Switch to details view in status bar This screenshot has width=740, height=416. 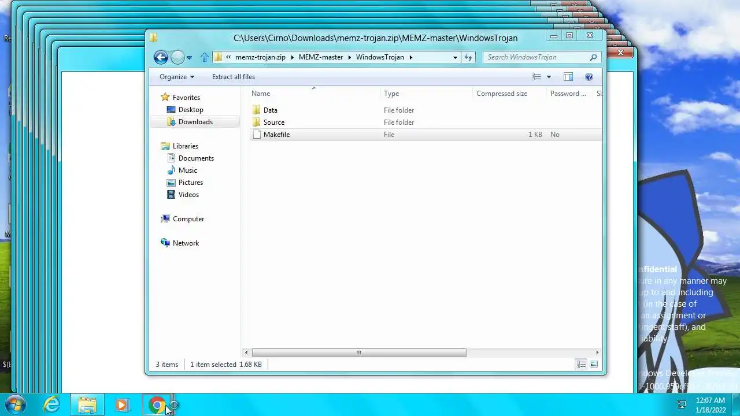(582, 365)
